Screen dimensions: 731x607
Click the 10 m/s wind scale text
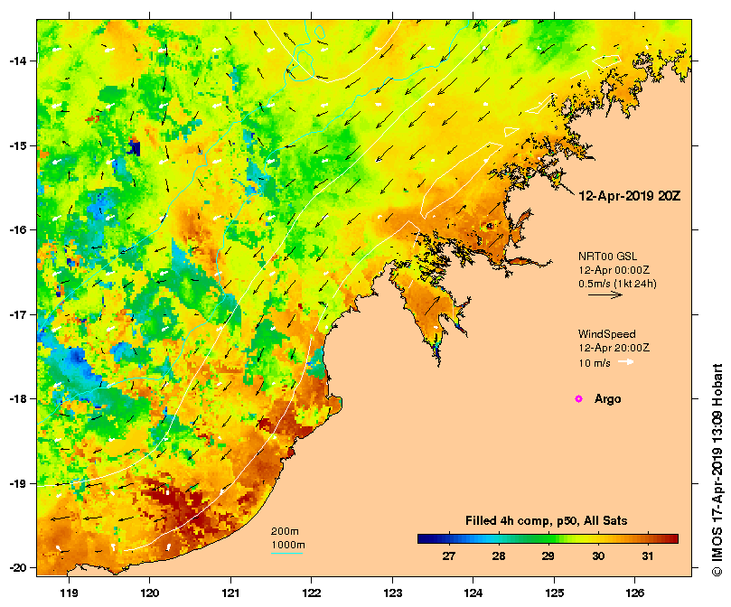[595, 363]
